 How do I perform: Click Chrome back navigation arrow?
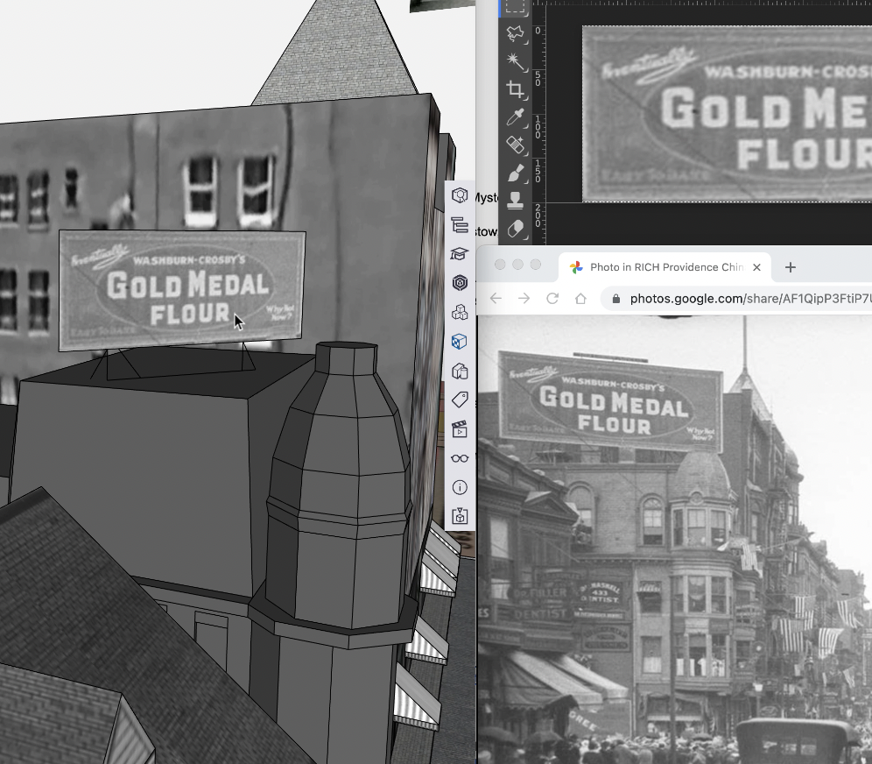[496, 298]
